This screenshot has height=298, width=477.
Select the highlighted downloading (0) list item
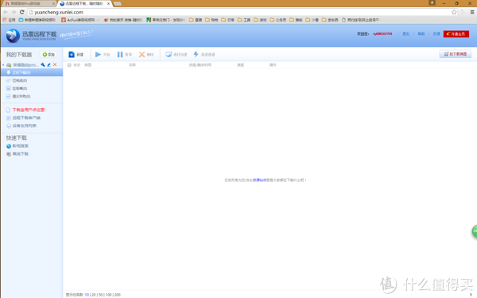pos(32,72)
